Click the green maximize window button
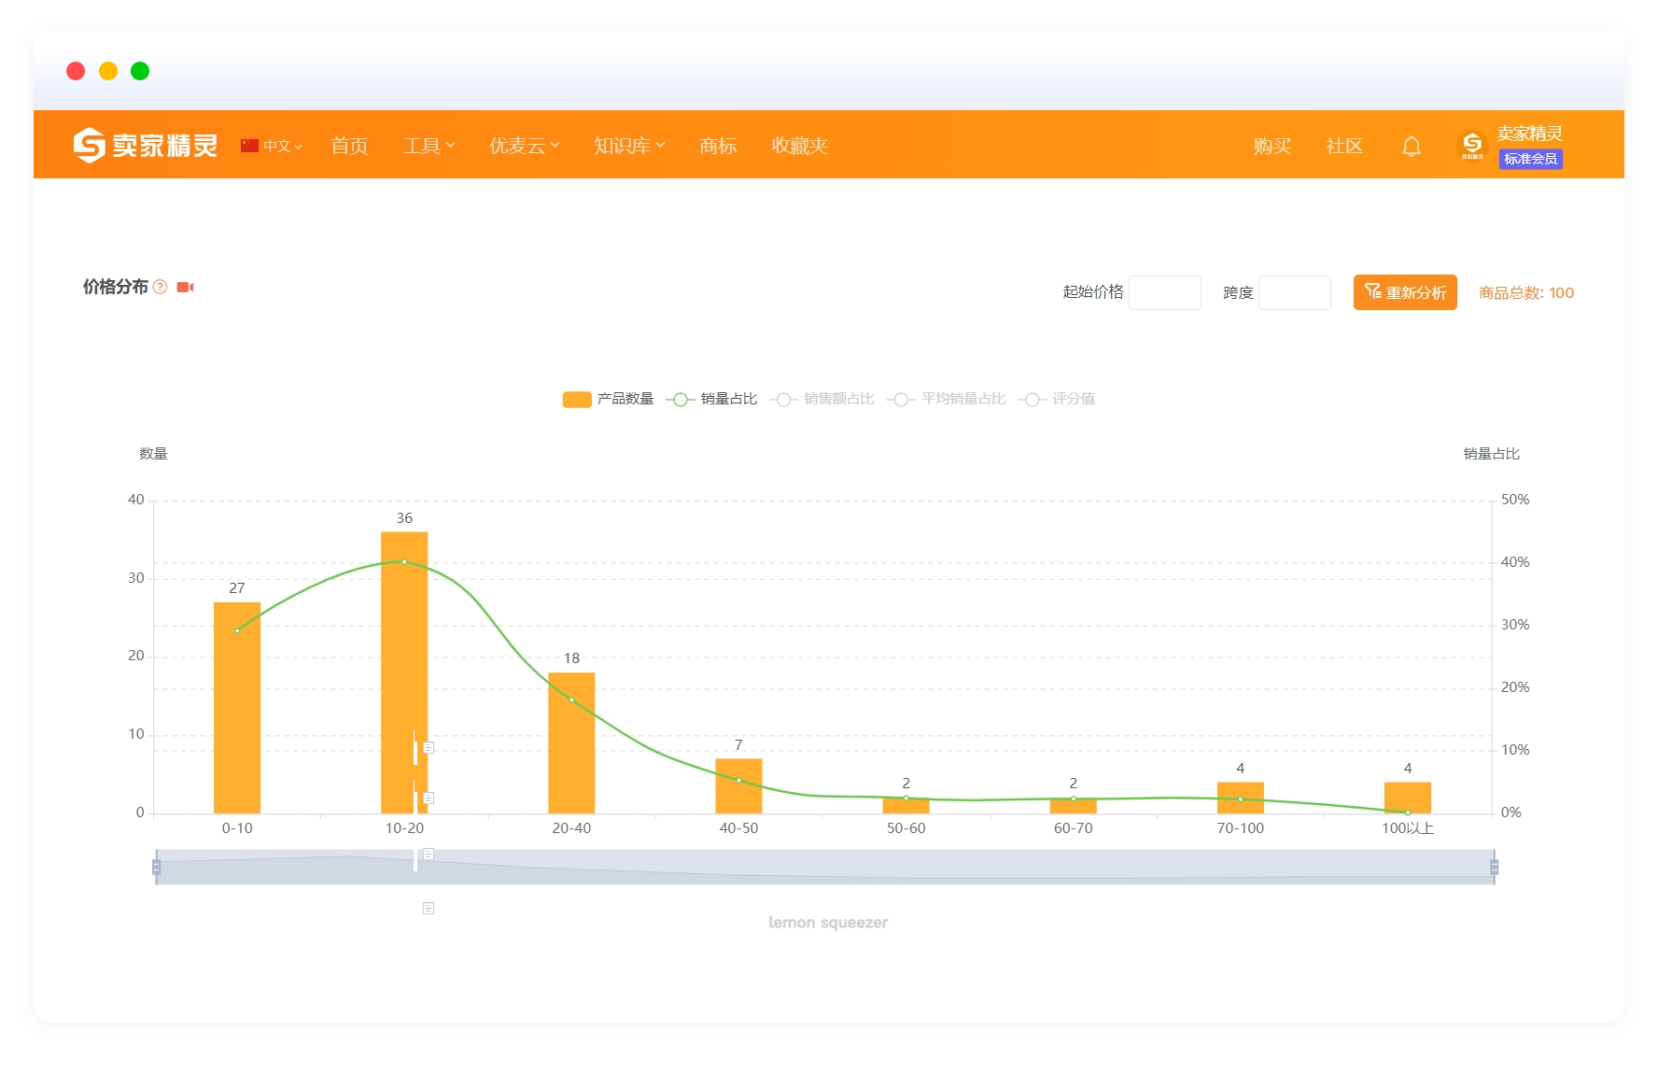Screen dimensions: 1658x1074 point(140,71)
